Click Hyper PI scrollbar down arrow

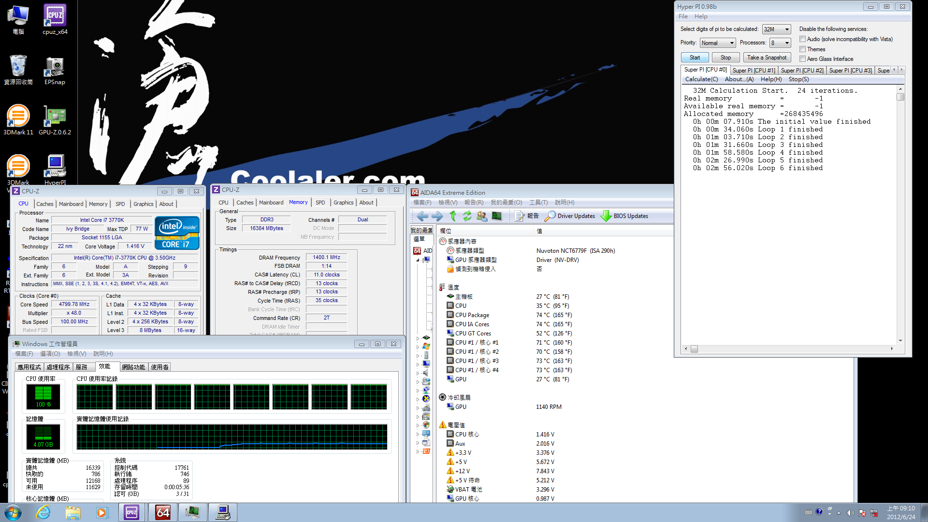900,341
